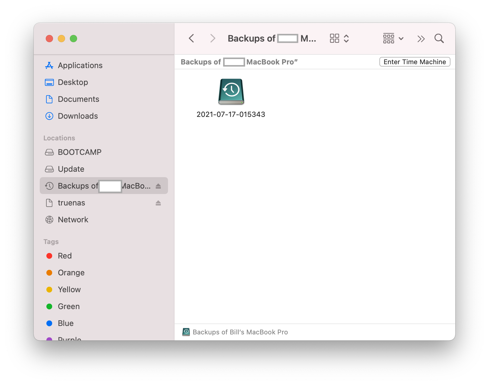Go forward with the right chevron
This screenshot has height=385, width=489.
[x=213, y=39]
